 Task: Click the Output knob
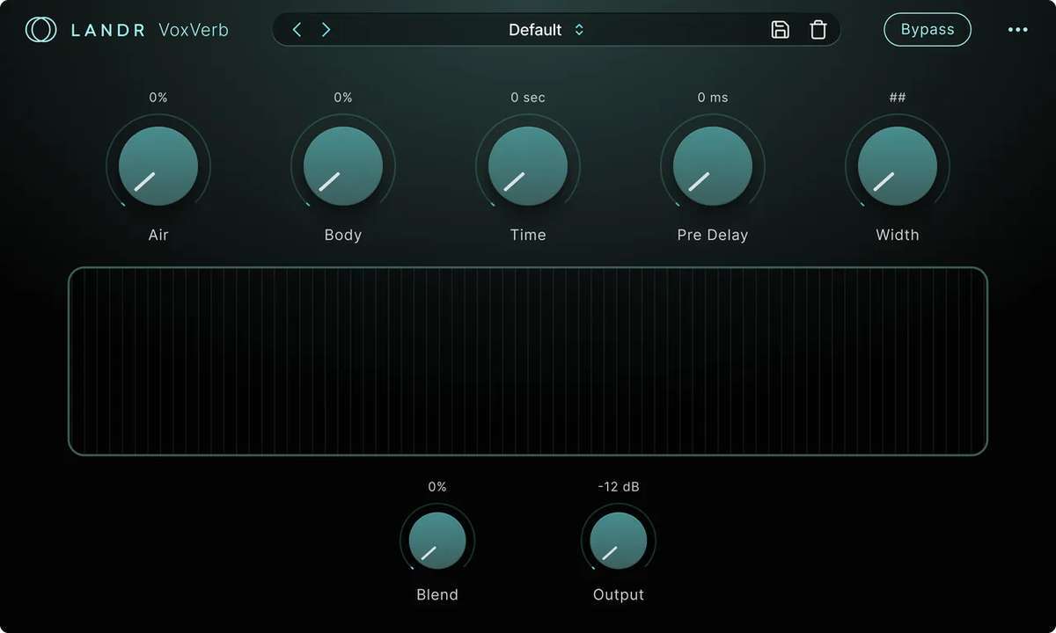point(619,541)
